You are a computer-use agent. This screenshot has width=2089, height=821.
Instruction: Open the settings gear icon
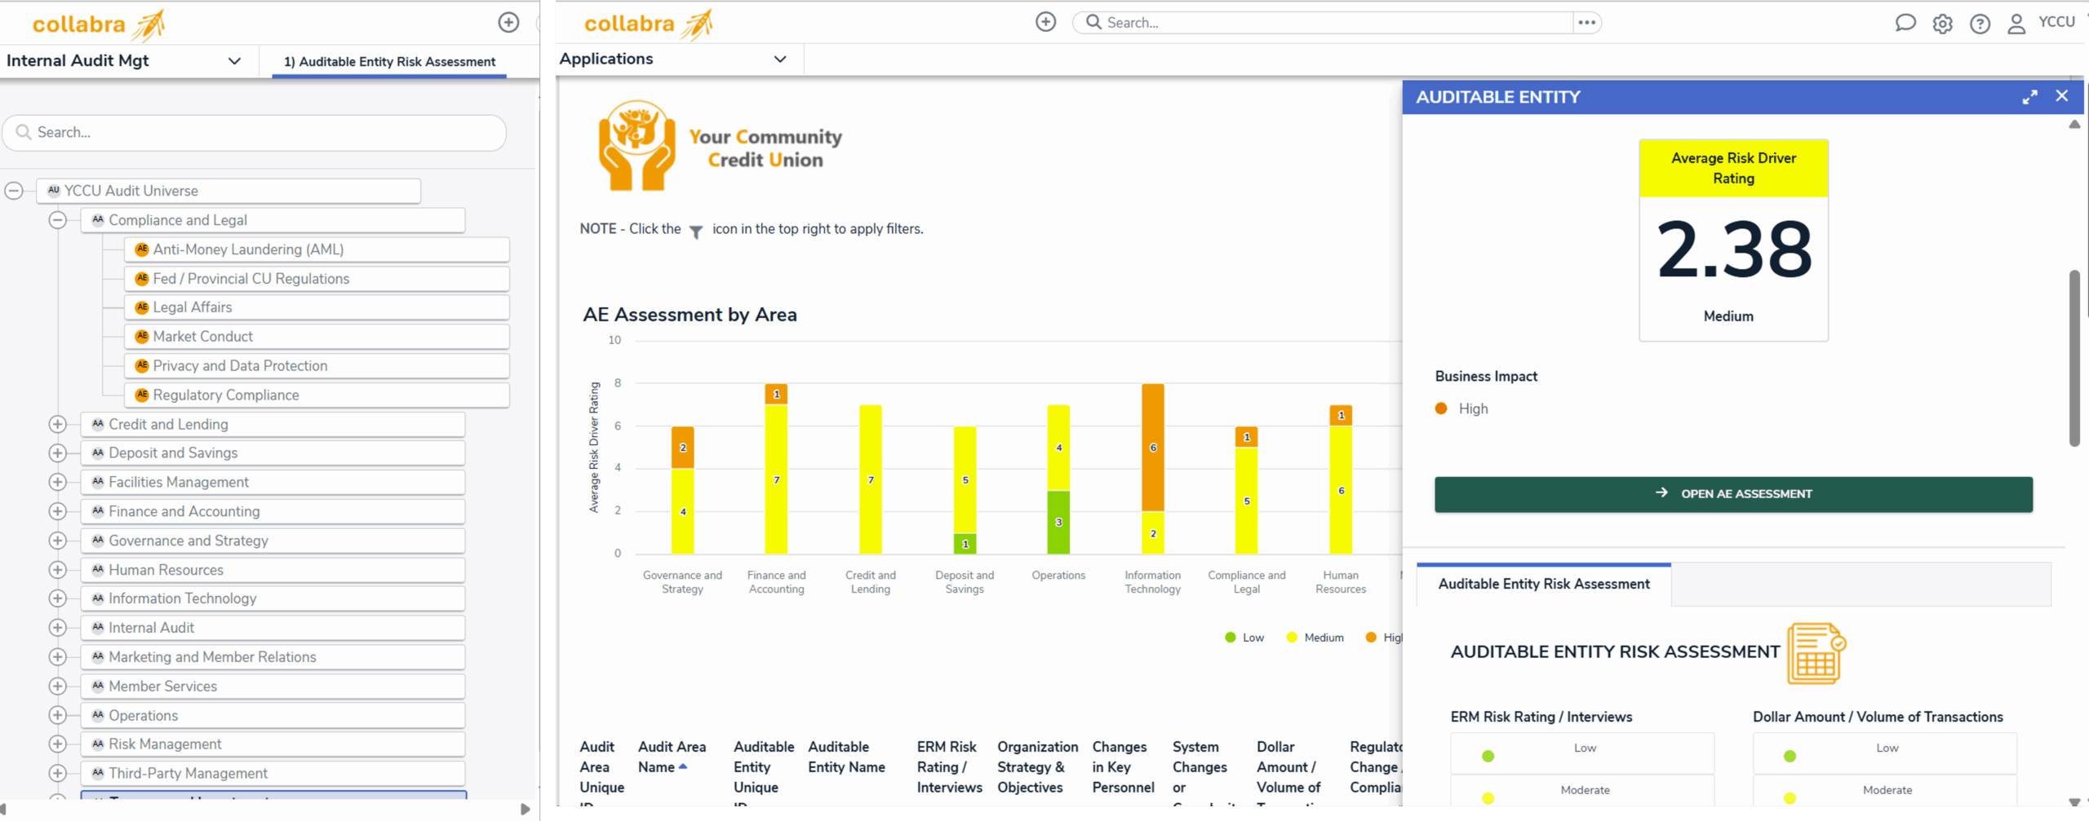click(x=1942, y=24)
